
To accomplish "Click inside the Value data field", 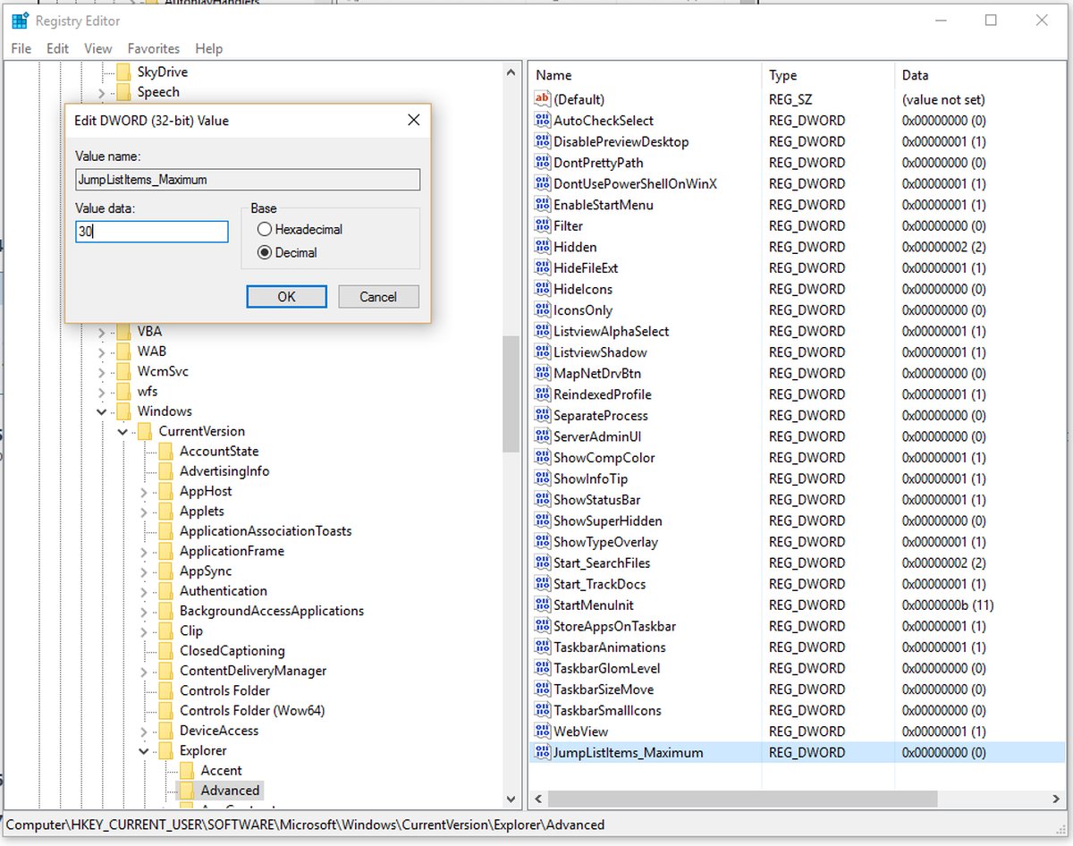I will (150, 232).
